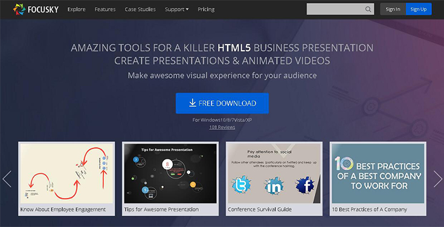444x227 pixels.
Task: Focus the search input field
Action: [x=340, y=9]
